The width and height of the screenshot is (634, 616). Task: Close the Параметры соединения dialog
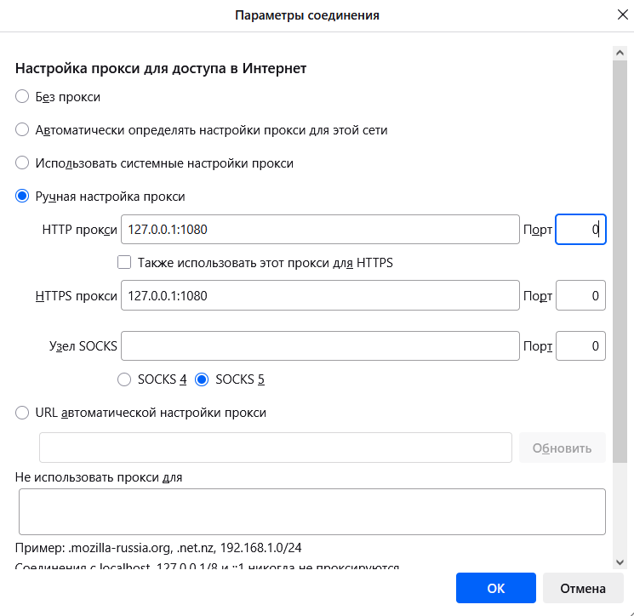(623, 15)
